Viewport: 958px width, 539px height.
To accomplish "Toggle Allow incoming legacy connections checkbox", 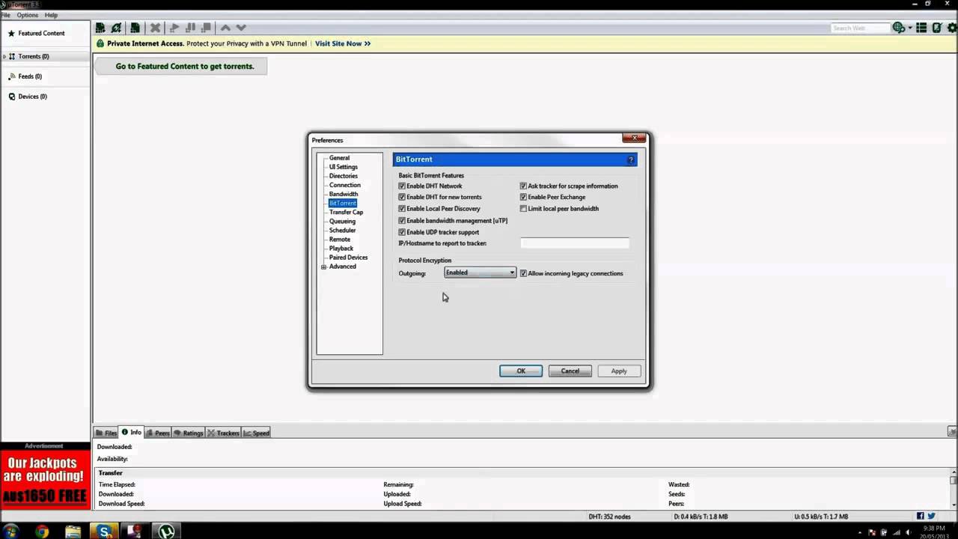I will (x=523, y=273).
